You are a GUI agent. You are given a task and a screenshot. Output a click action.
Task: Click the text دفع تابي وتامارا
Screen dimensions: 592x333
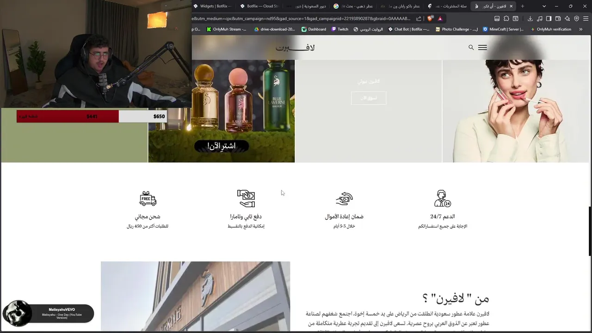pyautogui.click(x=246, y=216)
